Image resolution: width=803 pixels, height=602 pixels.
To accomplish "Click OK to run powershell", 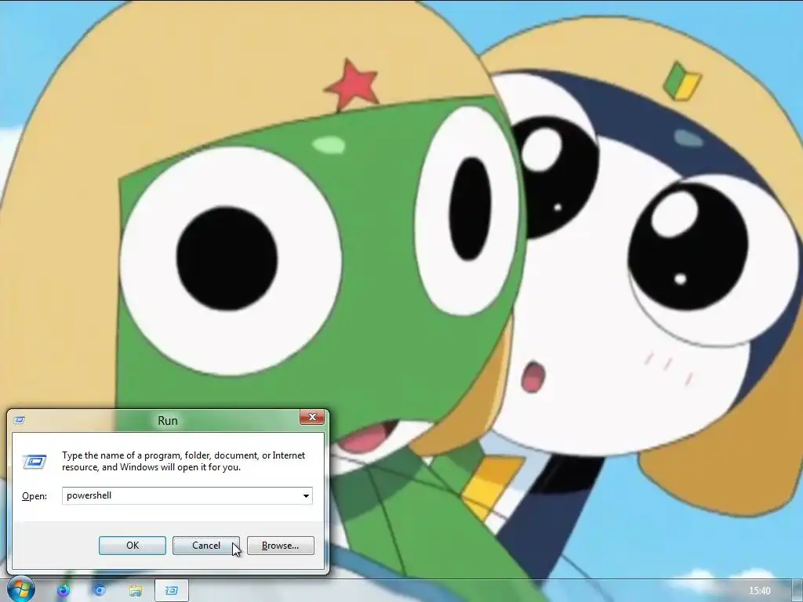I will (x=132, y=546).
